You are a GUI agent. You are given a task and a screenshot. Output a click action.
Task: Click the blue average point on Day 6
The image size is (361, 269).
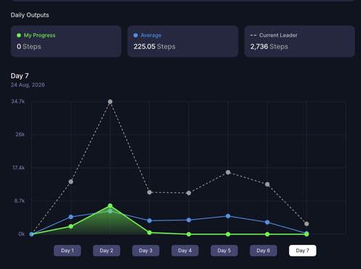(x=267, y=223)
